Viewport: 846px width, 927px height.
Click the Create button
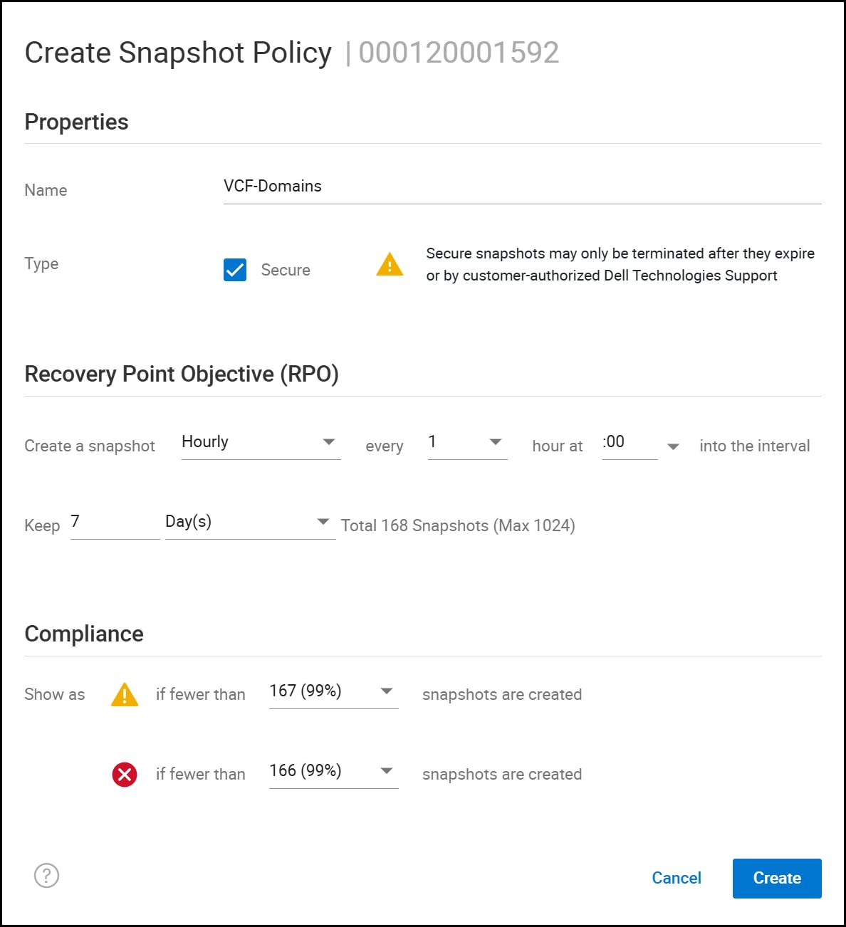(777, 878)
